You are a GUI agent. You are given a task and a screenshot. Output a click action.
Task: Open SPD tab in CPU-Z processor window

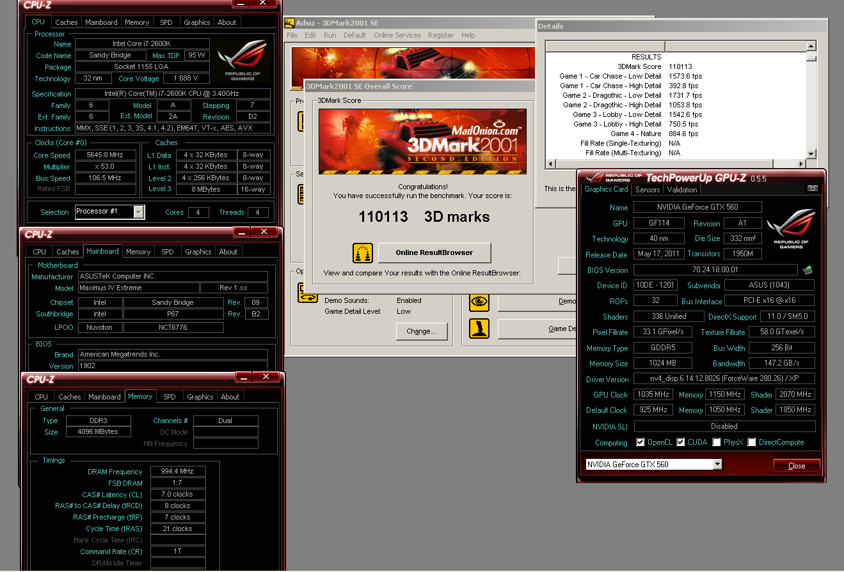coord(166,22)
